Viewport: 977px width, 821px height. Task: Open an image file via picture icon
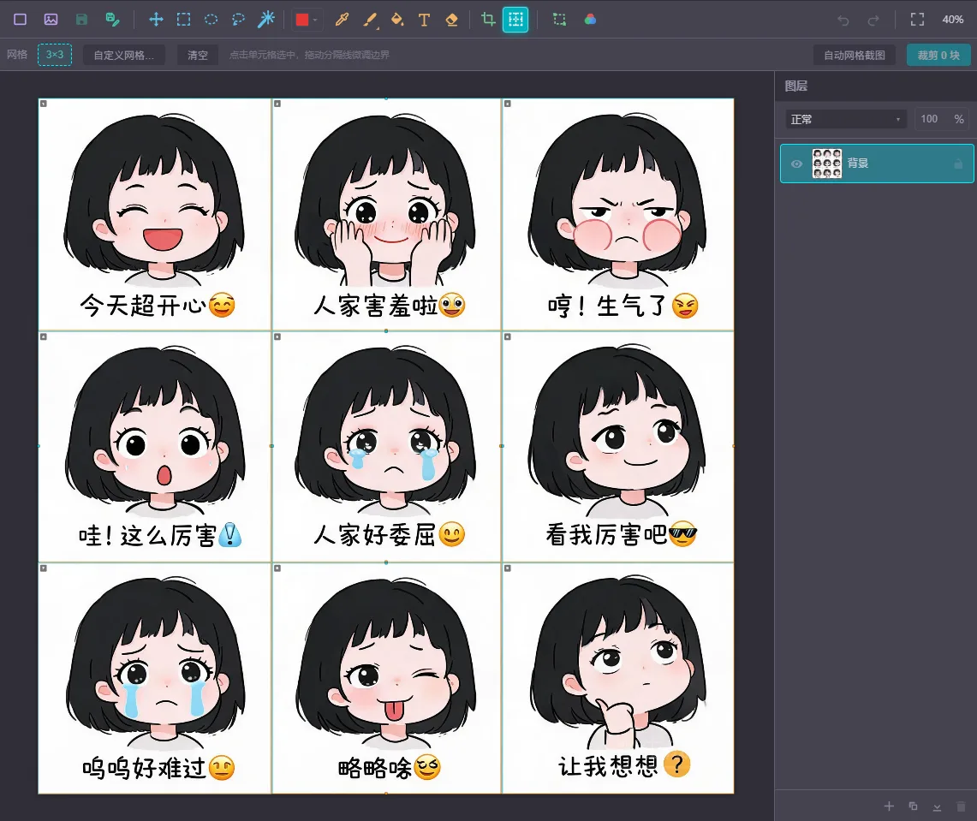point(51,20)
